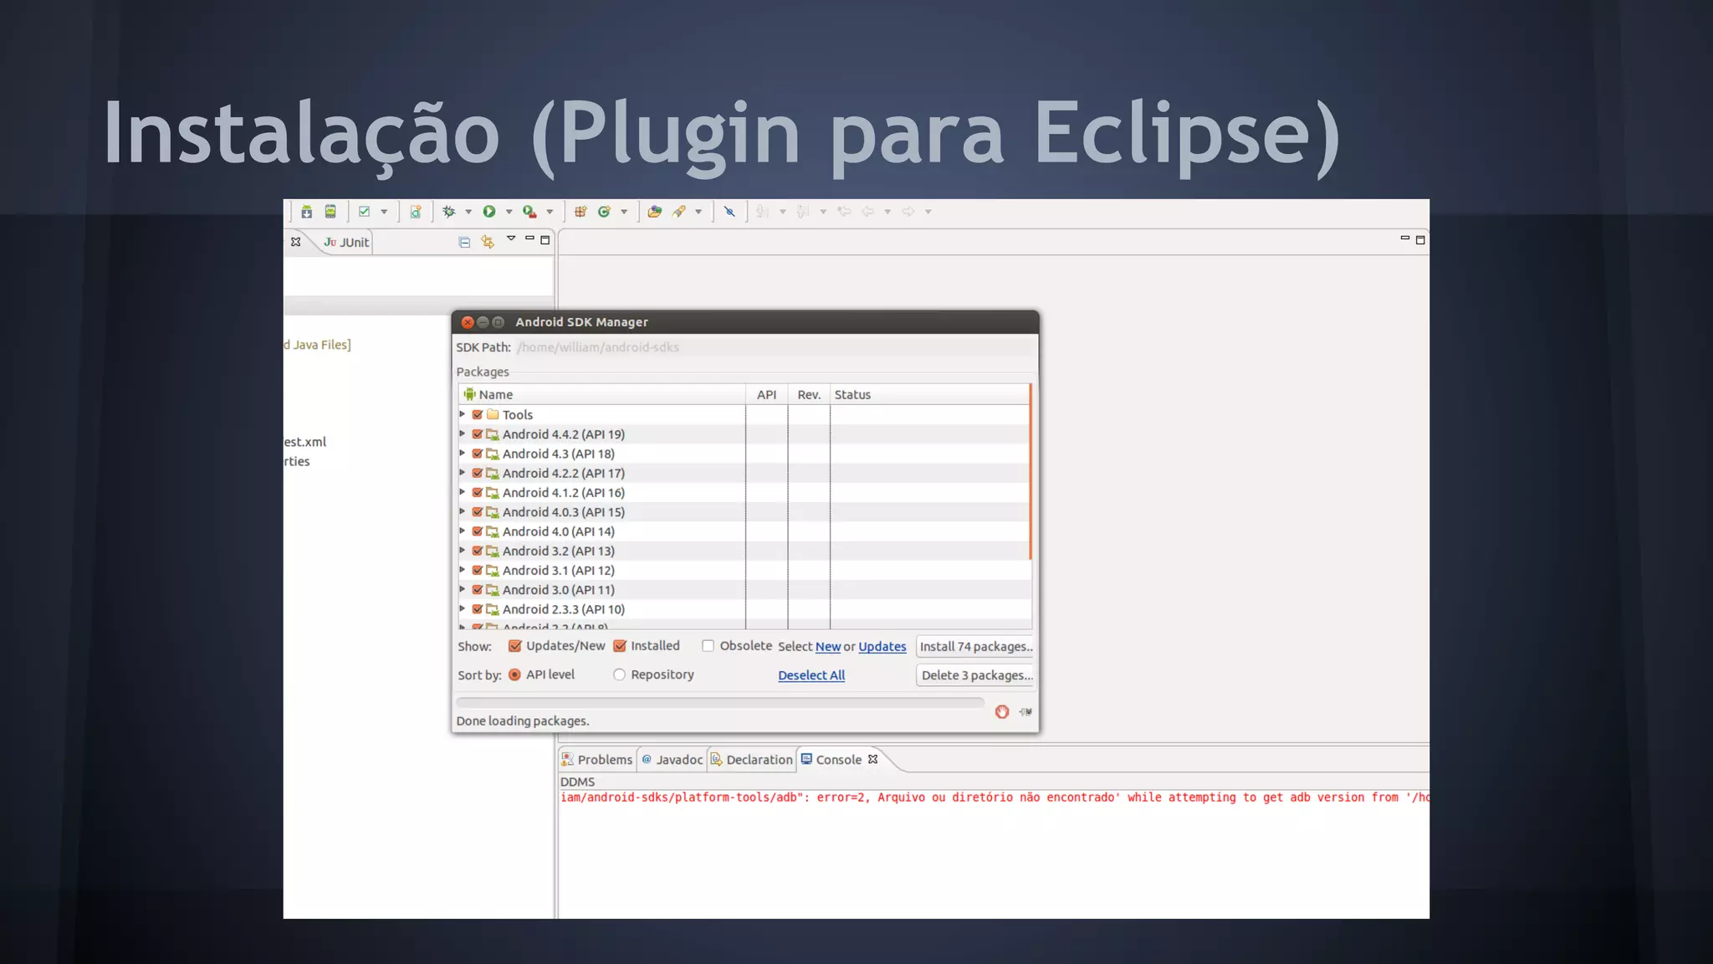
Task: Enable the Obsolete checkbox
Action: tap(708, 646)
